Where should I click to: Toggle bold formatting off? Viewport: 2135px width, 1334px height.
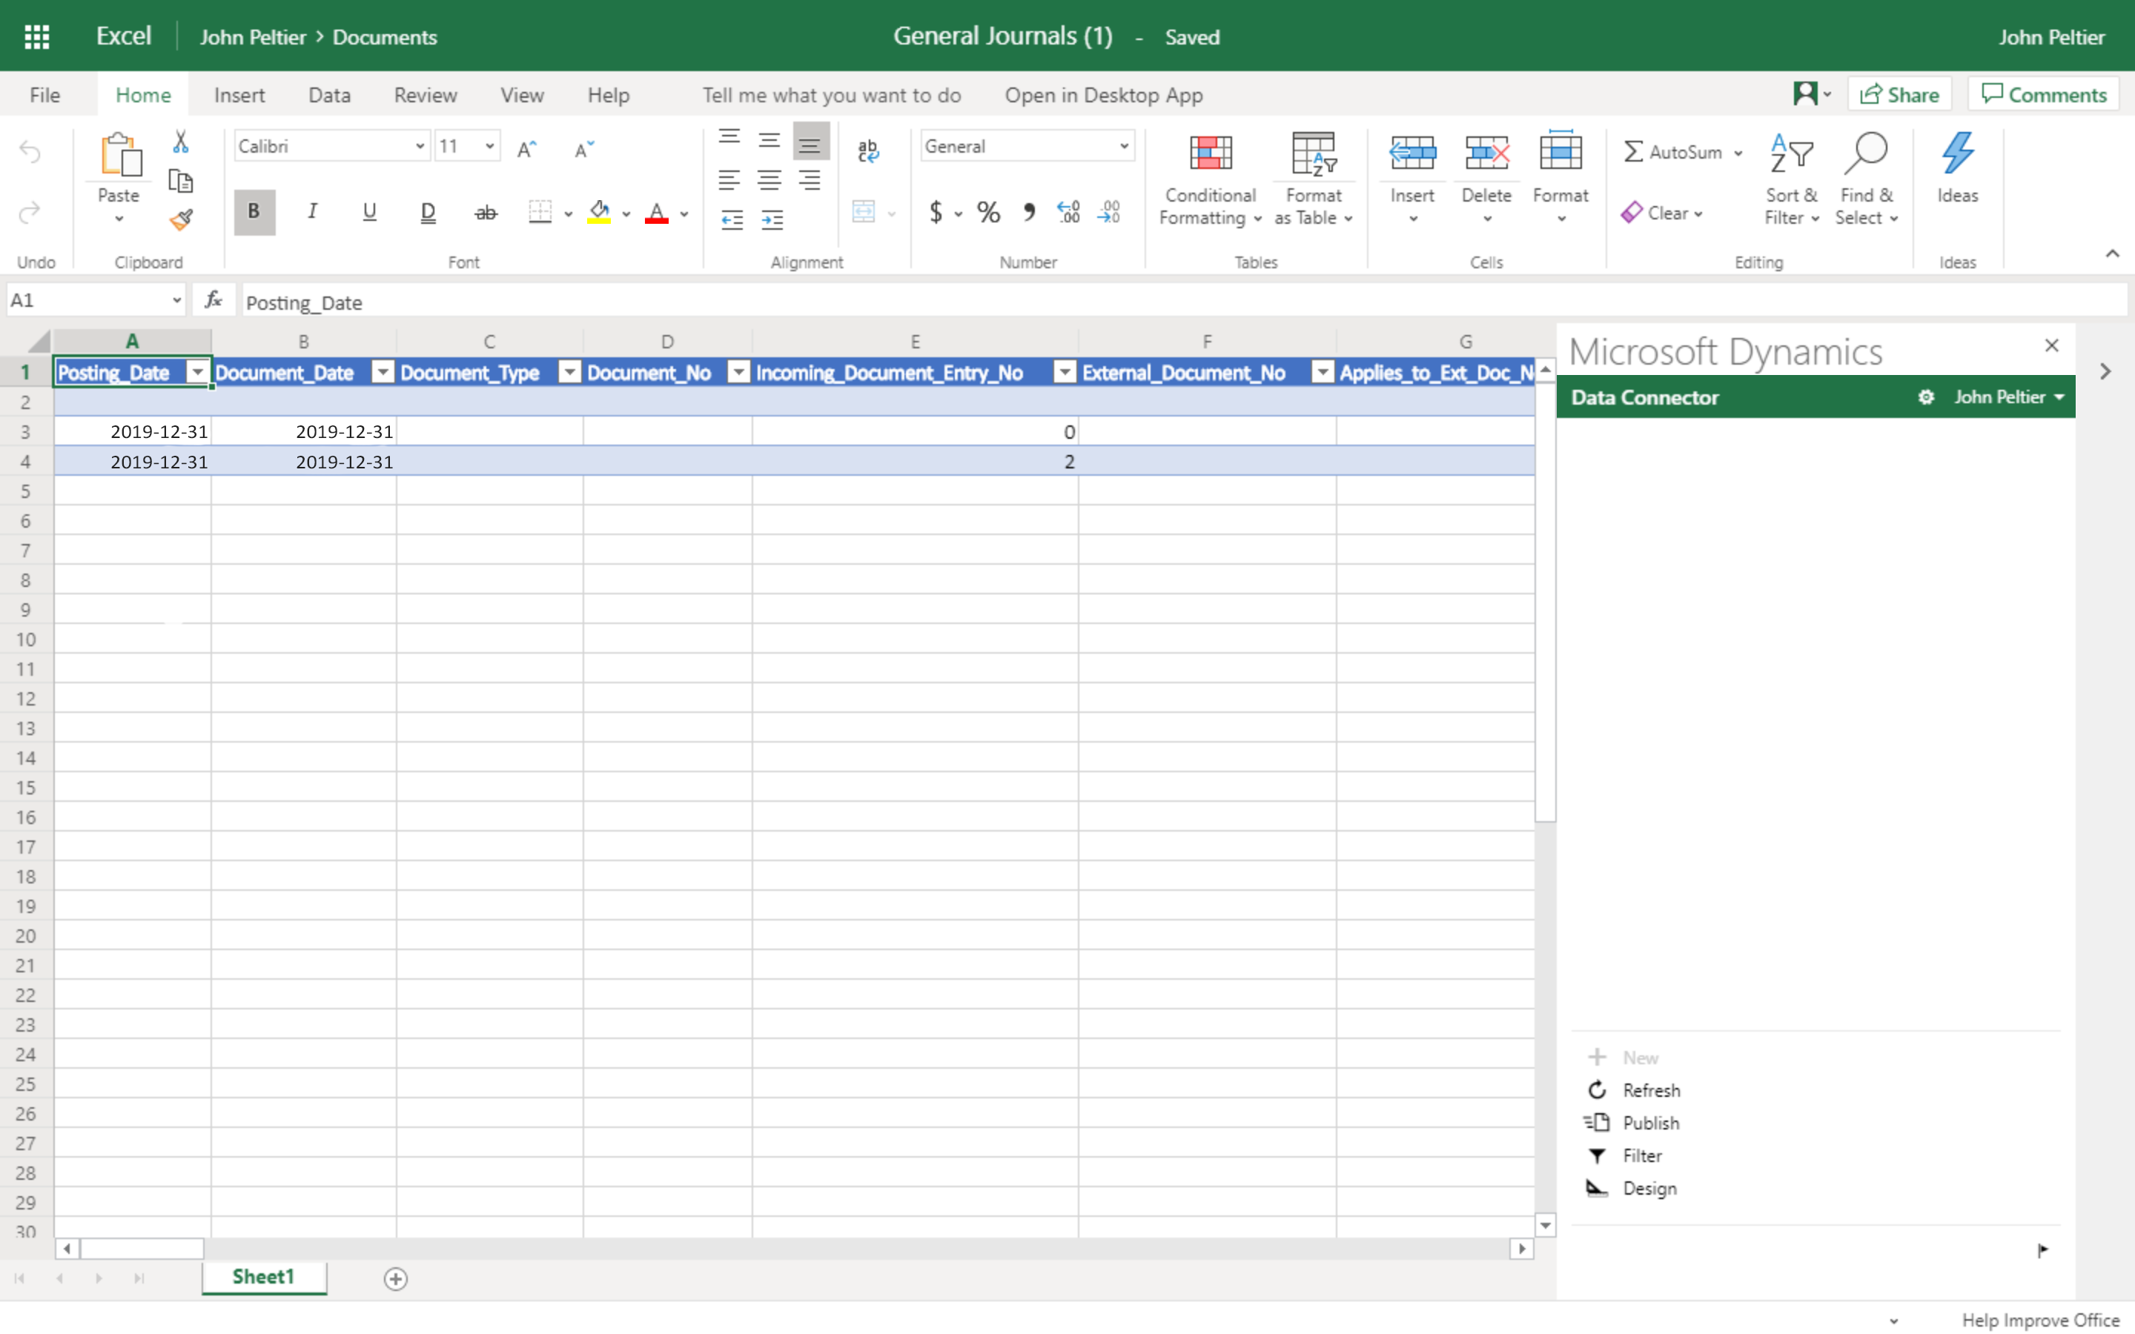(x=254, y=212)
